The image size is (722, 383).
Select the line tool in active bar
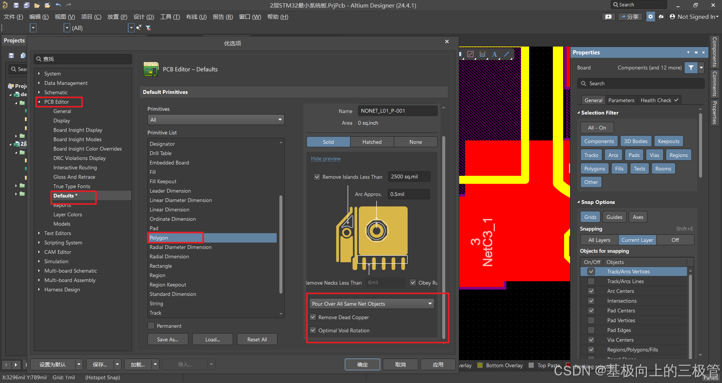(x=507, y=54)
